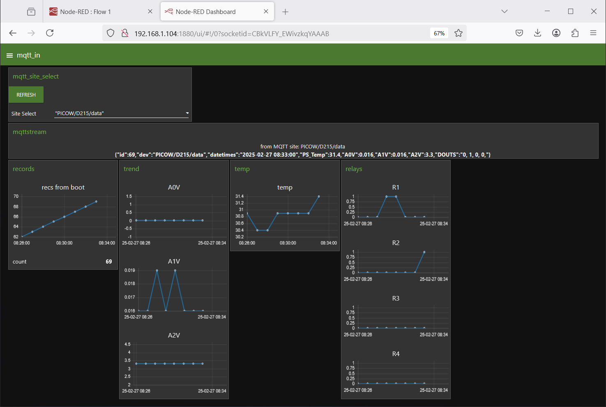Viewport: 606px width, 407px height.
Task: Select the Node-RED Dashboard tab
Action: click(x=217, y=12)
